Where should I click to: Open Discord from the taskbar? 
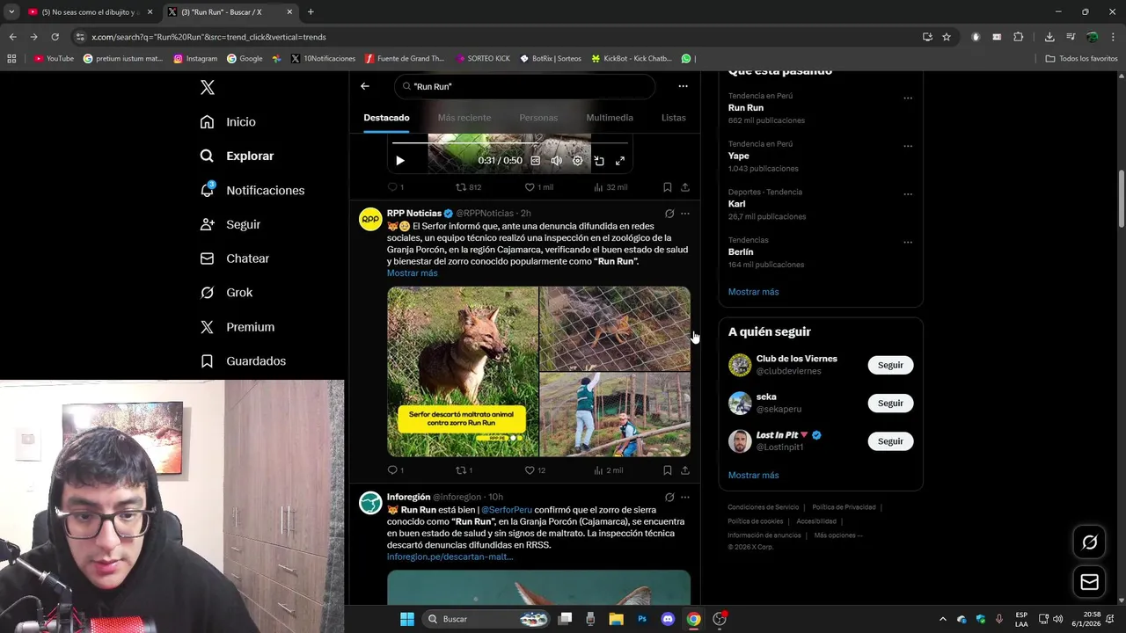point(668,619)
